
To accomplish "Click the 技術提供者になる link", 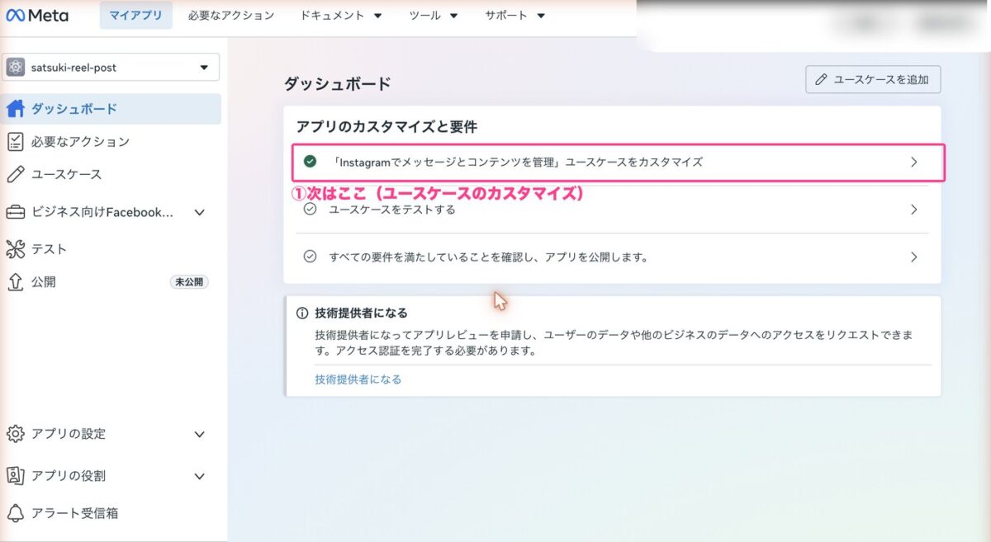I will [x=358, y=379].
